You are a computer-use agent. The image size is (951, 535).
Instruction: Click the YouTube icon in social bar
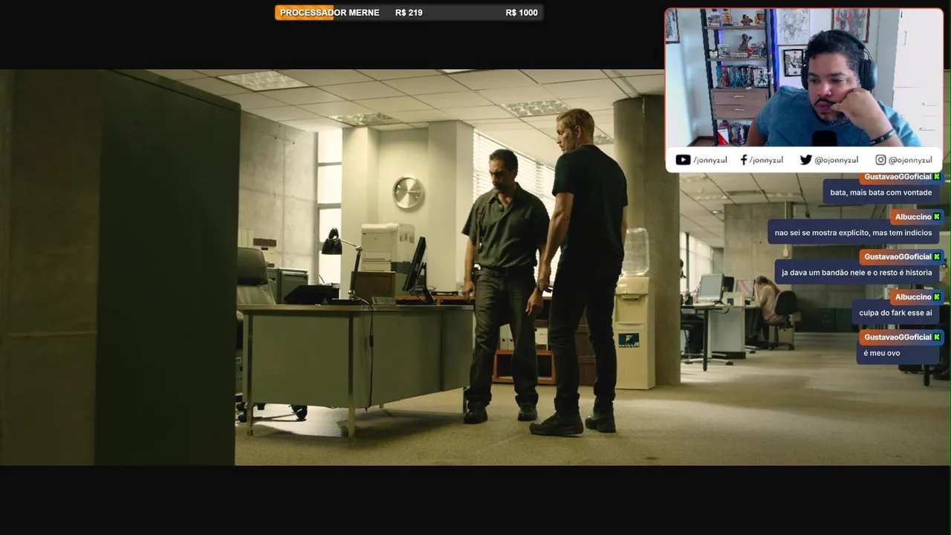tap(683, 160)
